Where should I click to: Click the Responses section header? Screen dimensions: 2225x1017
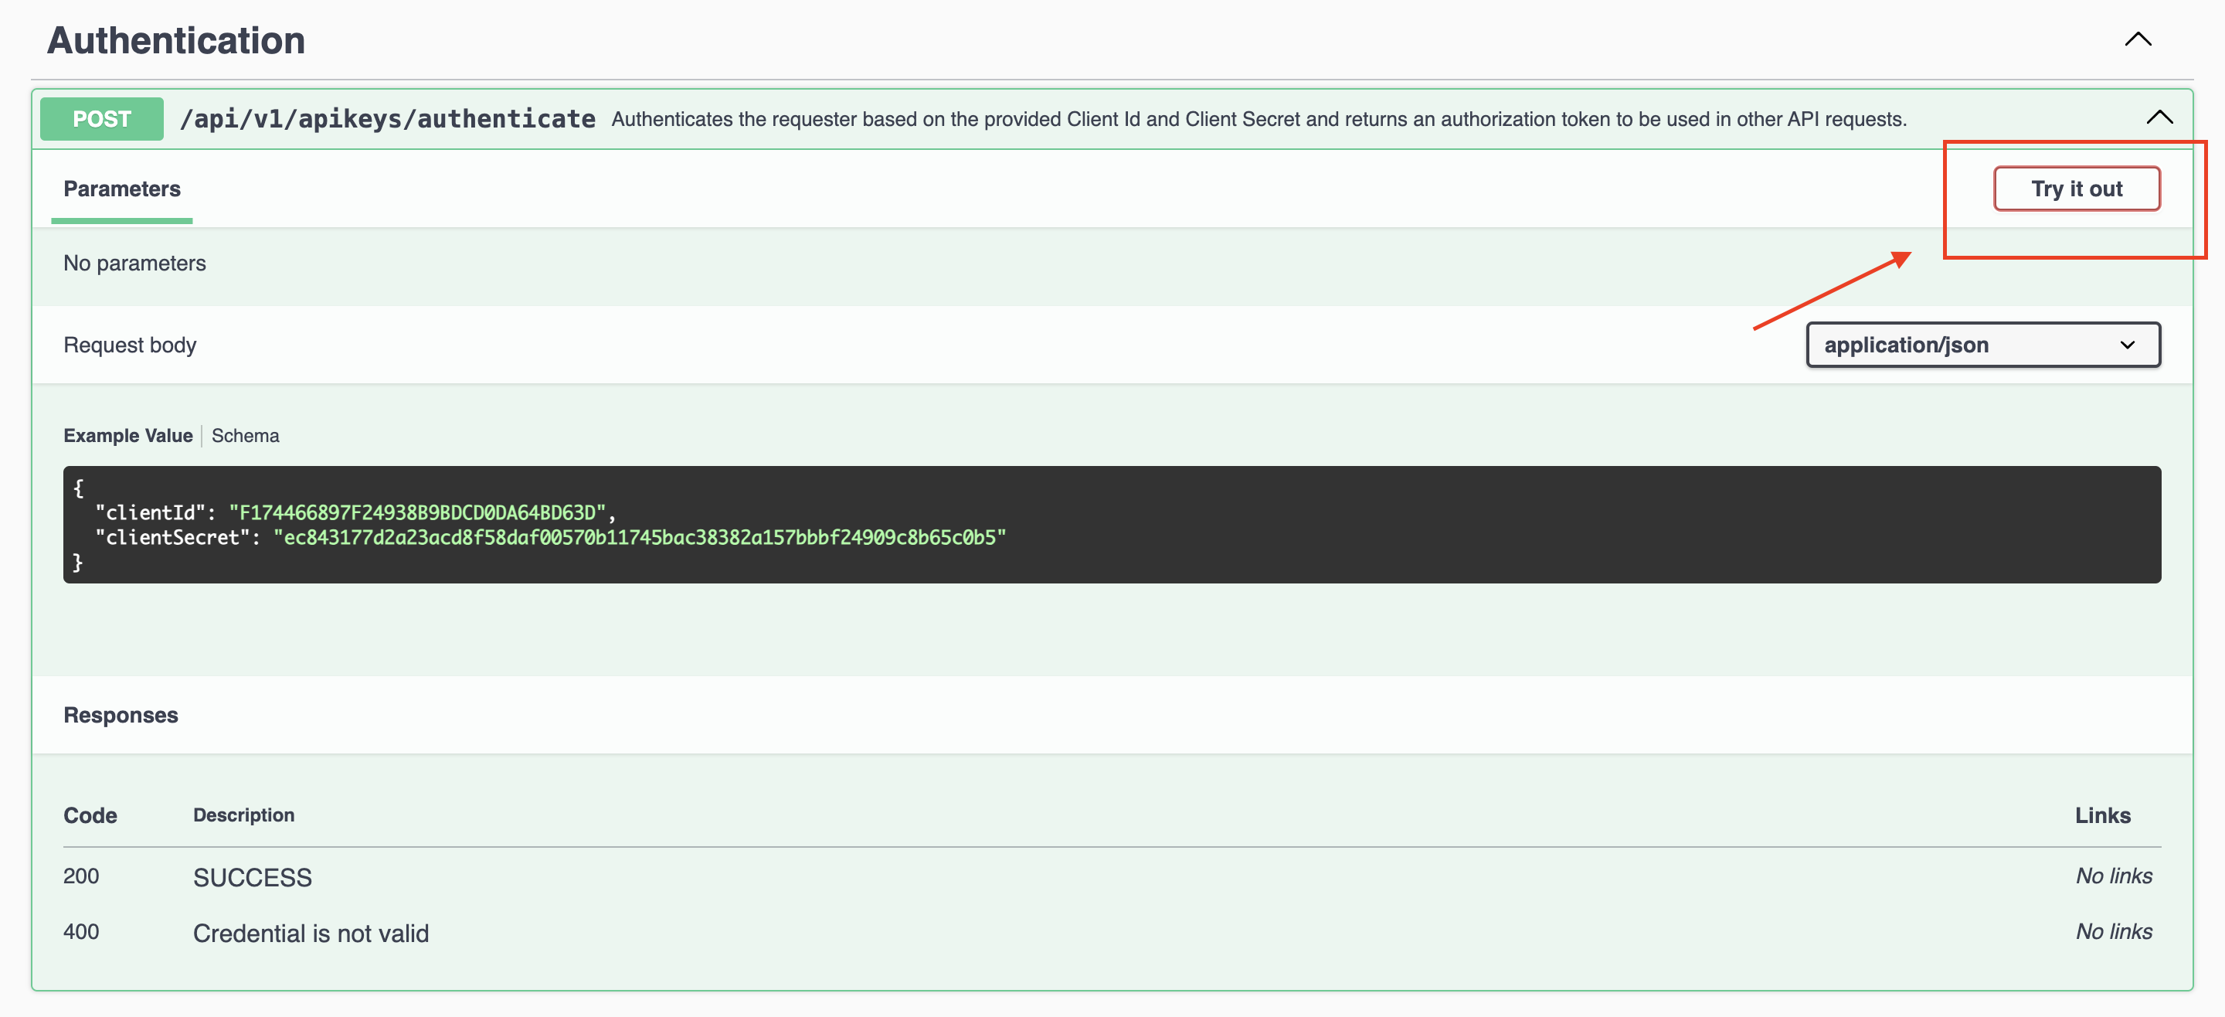tap(121, 715)
